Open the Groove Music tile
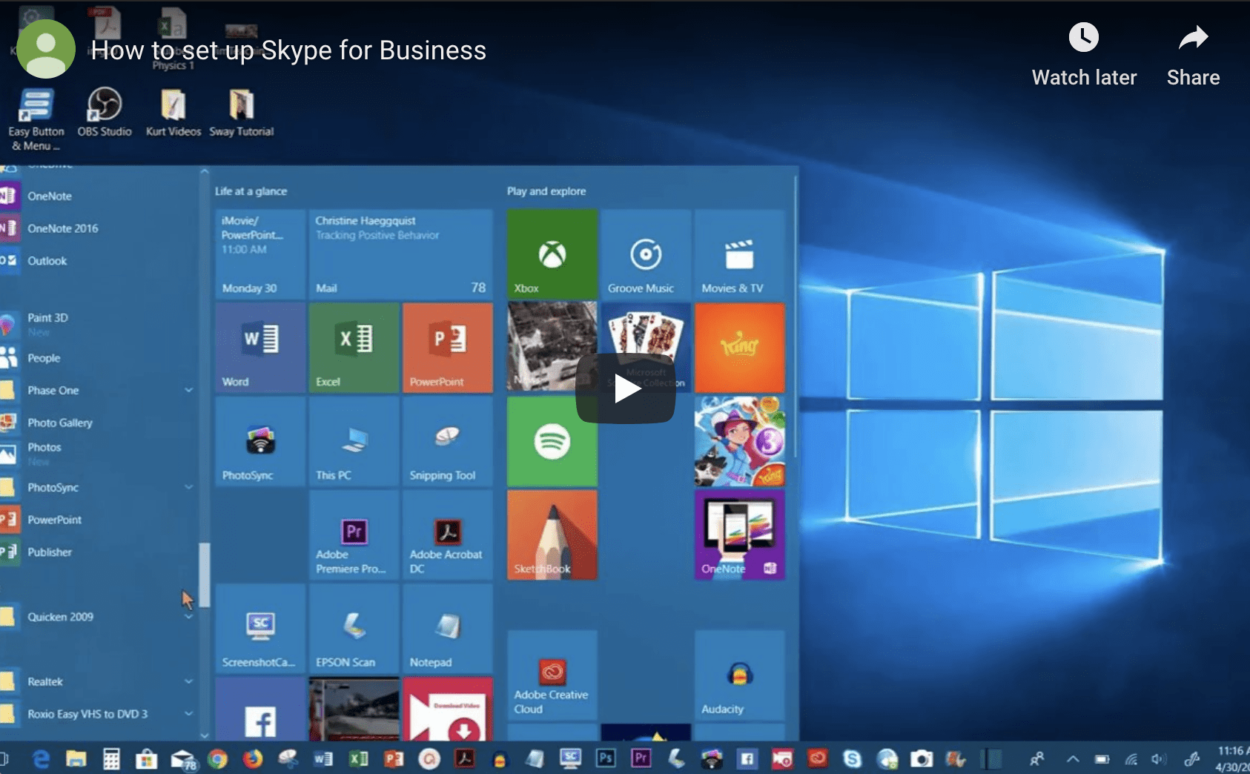The width and height of the screenshot is (1250, 774). coord(646,254)
